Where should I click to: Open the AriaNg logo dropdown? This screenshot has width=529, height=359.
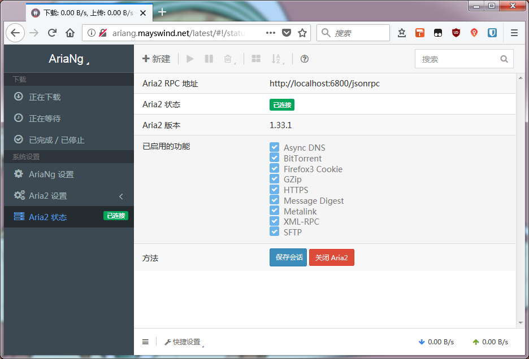coord(69,59)
